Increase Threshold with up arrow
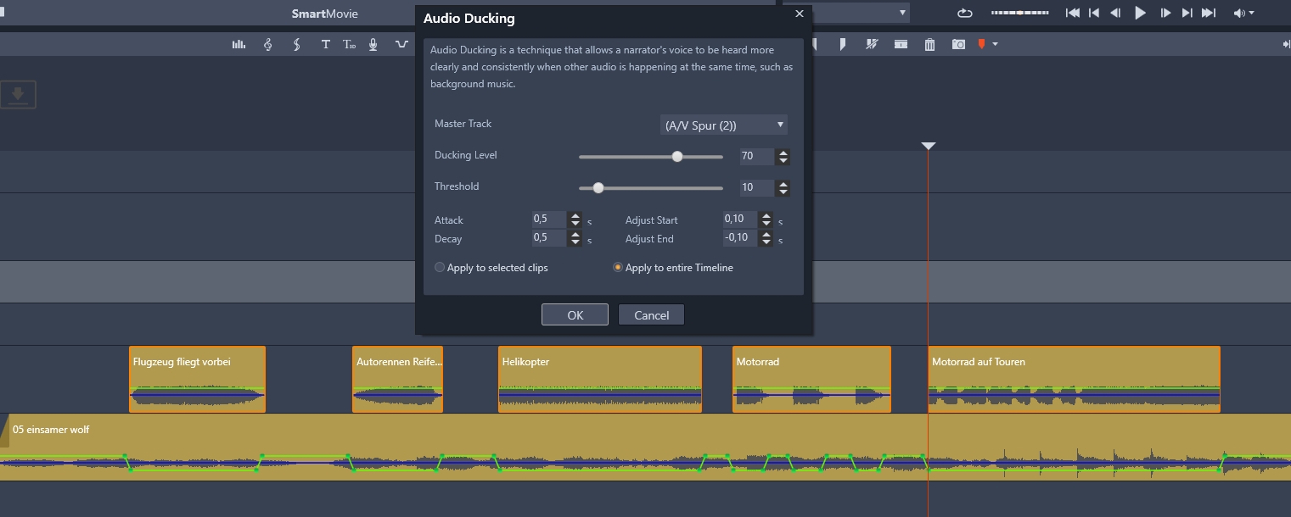Screen dimensions: 1291x517 point(783,184)
